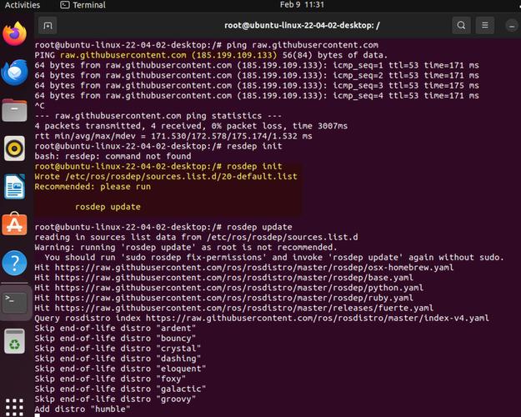
Task: Click the indented 'rosdep update' suggestion
Action: coord(108,207)
